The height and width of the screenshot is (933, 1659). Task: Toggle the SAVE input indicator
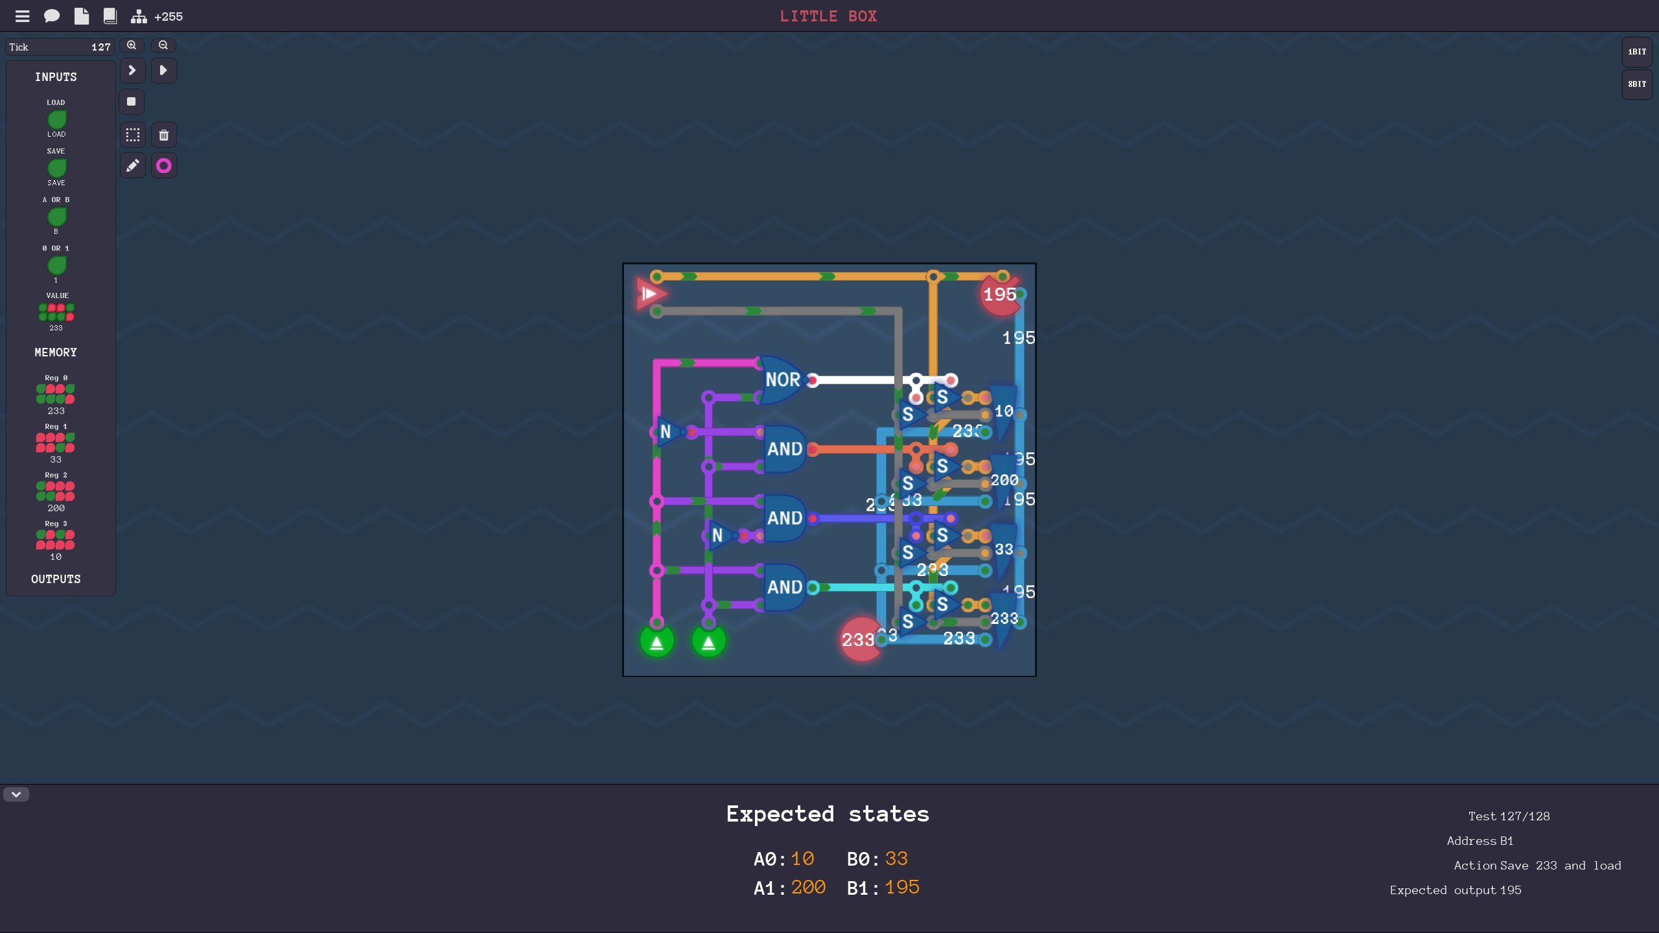click(x=56, y=168)
